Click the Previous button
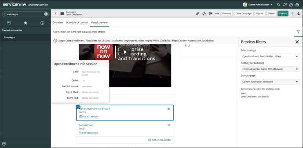The width and height of the screenshot is (303, 148). click(226, 13)
